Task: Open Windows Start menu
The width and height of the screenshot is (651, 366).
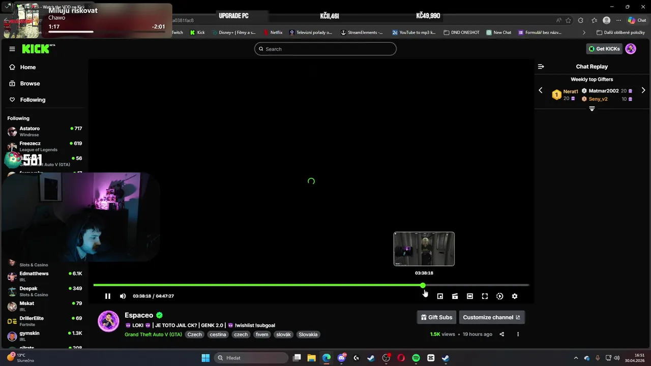Action: [x=205, y=358]
